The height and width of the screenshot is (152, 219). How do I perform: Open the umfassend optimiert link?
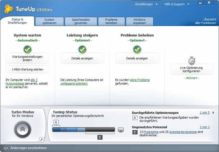[x=74, y=83]
